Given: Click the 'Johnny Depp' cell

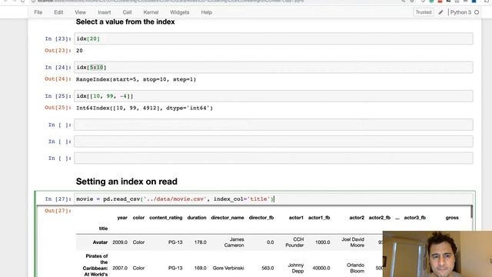Looking at the screenshot, I should 295,268.
